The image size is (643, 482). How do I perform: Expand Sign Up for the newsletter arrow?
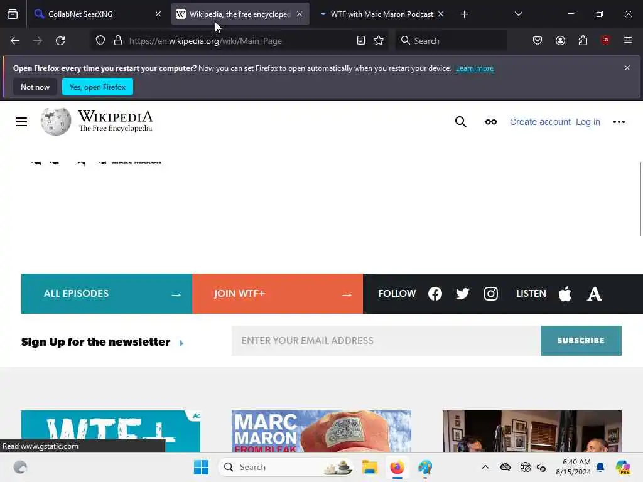coord(181,343)
